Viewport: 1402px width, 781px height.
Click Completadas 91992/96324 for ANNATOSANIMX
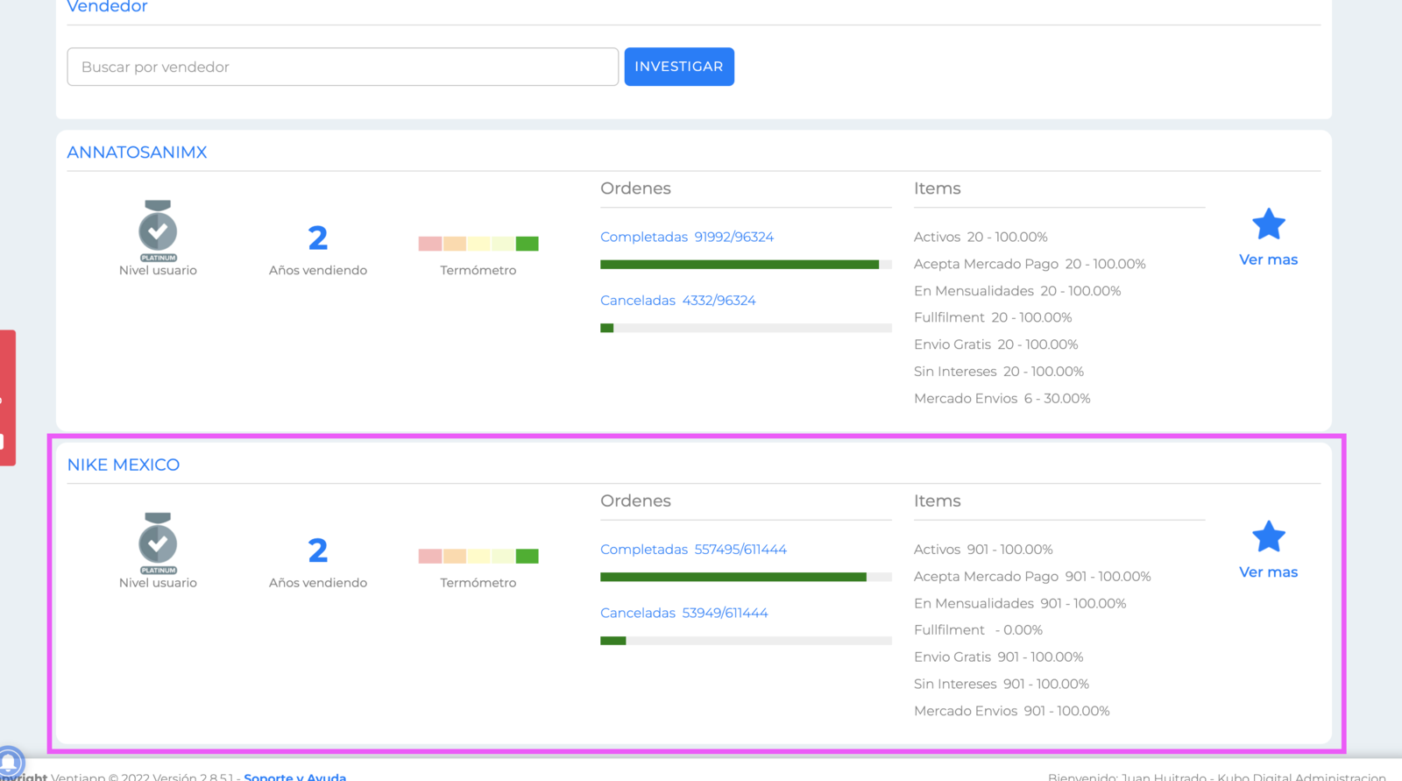(x=687, y=237)
